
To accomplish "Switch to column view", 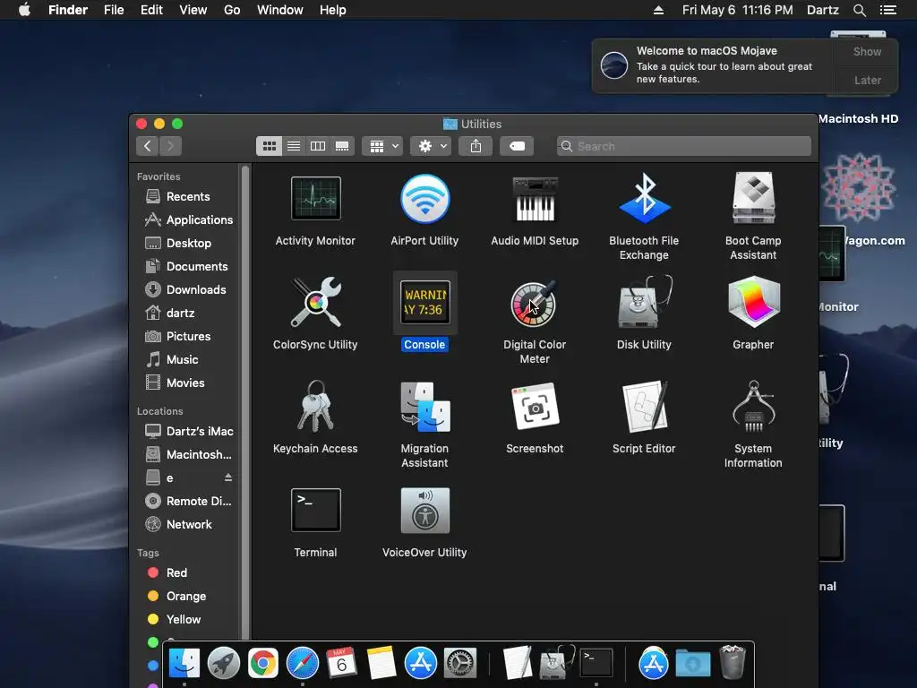I will [x=318, y=146].
